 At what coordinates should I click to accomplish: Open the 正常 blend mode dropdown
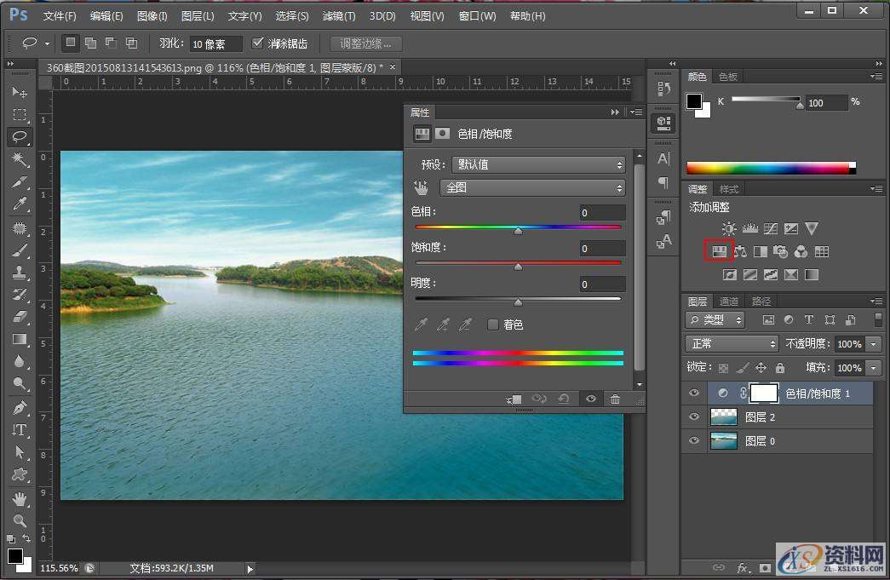tap(732, 344)
